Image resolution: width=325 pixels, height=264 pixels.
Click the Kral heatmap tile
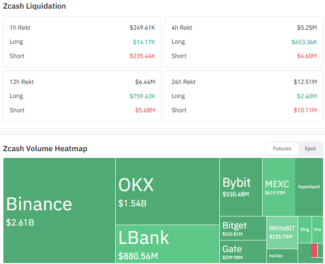[x=317, y=229]
